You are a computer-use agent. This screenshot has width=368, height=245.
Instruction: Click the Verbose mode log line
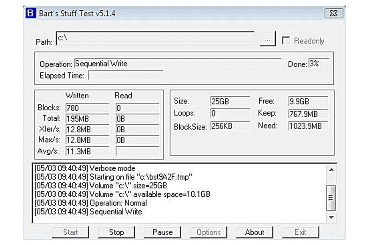85,168
